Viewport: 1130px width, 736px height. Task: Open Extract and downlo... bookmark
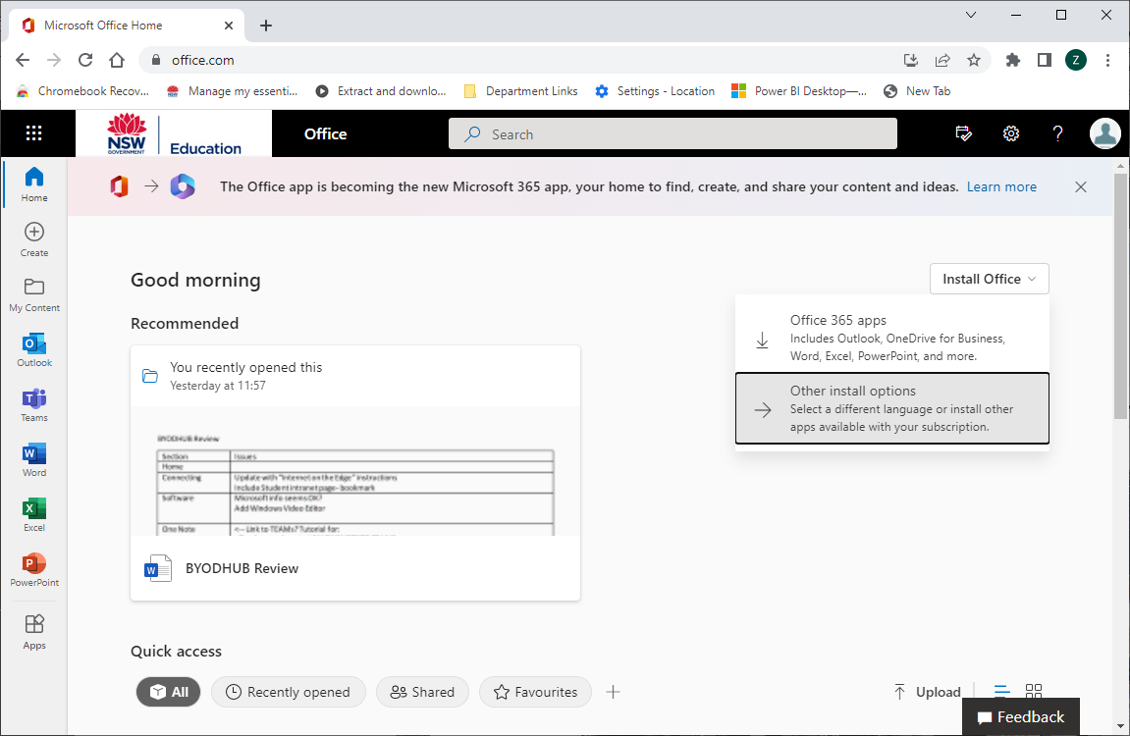381,90
